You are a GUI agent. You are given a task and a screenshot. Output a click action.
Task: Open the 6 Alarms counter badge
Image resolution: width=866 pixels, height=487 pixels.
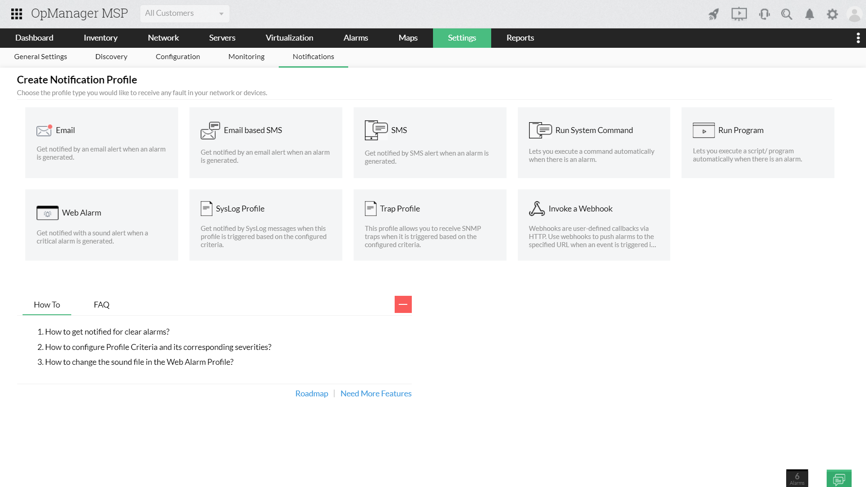(x=797, y=478)
